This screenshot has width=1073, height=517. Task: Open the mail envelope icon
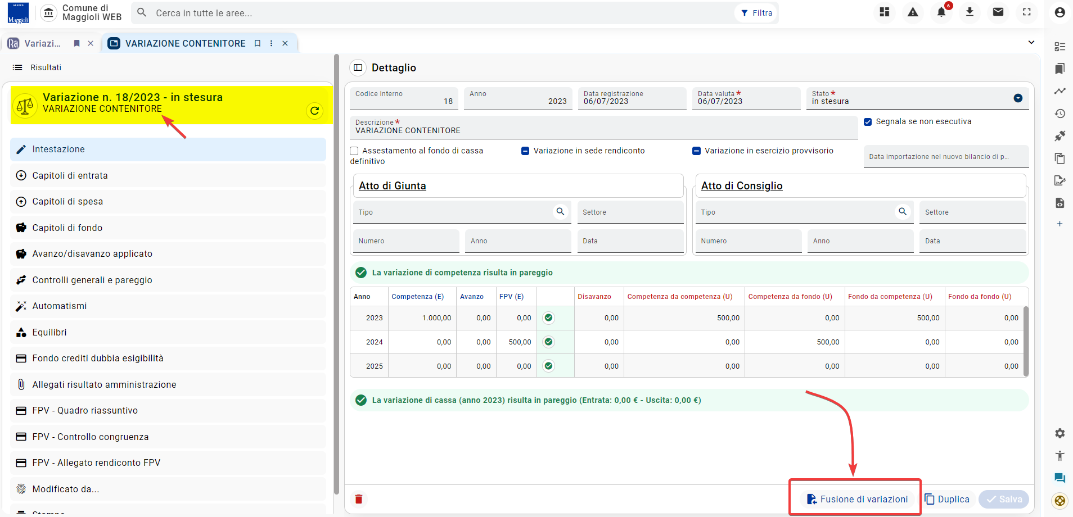pyautogui.click(x=998, y=12)
